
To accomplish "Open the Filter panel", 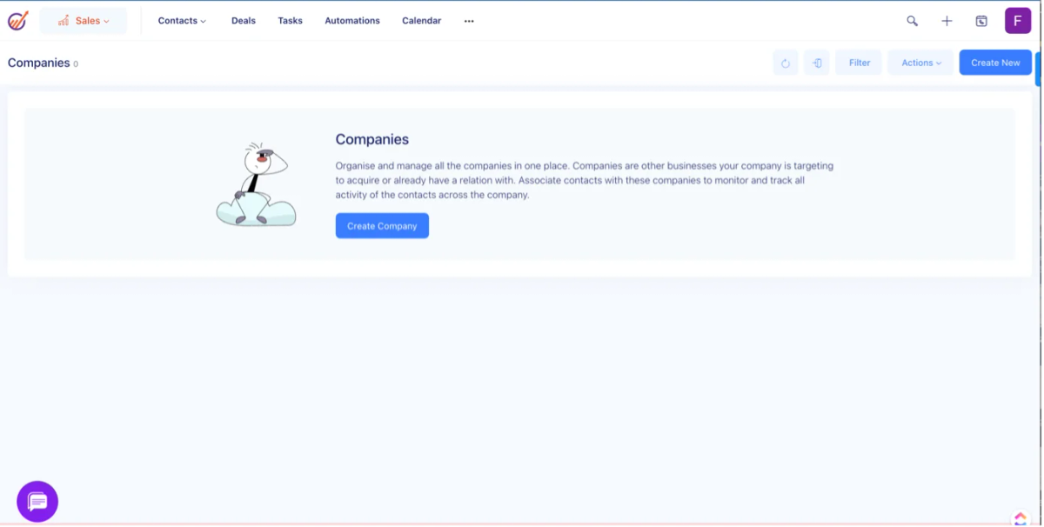I will pyautogui.click(x=860, y=63).
